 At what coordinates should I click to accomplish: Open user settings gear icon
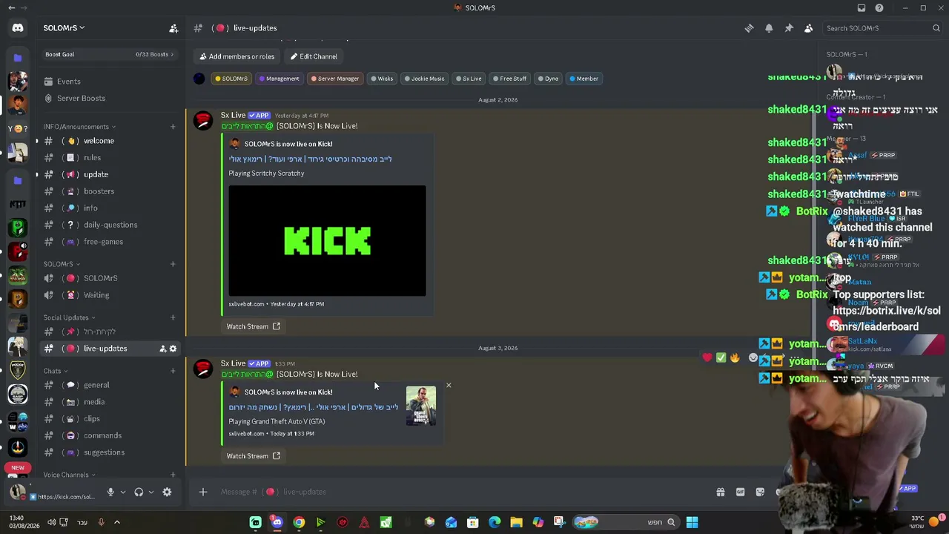tap(167, 492)
